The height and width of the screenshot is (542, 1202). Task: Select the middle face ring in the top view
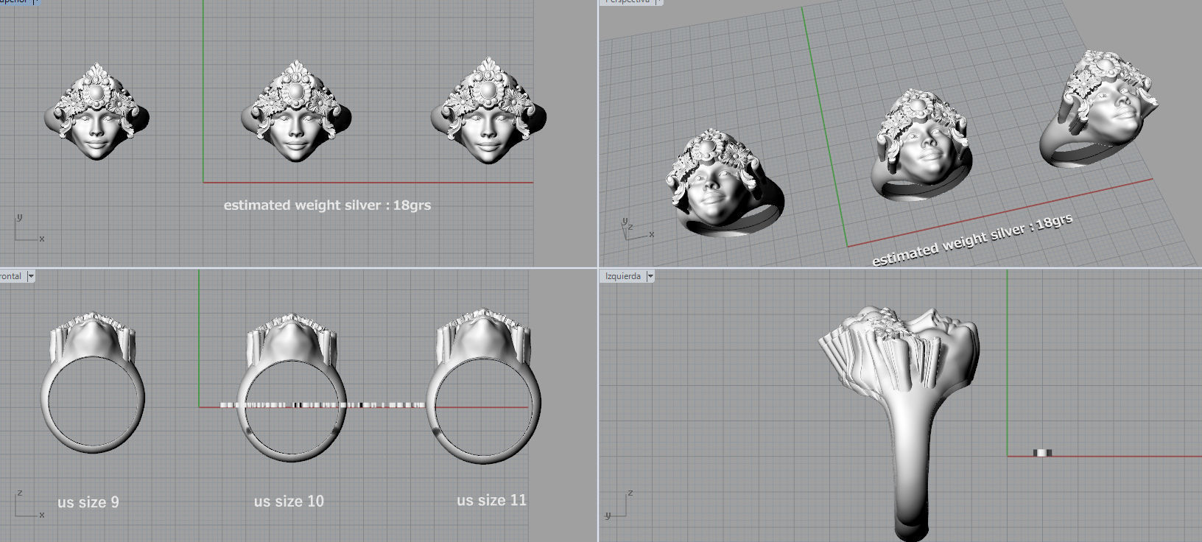point(296,111)
